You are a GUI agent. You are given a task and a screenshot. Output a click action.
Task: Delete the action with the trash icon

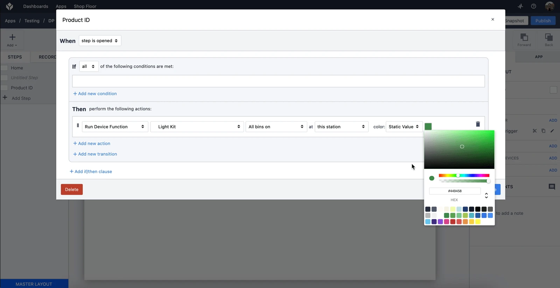478,124
